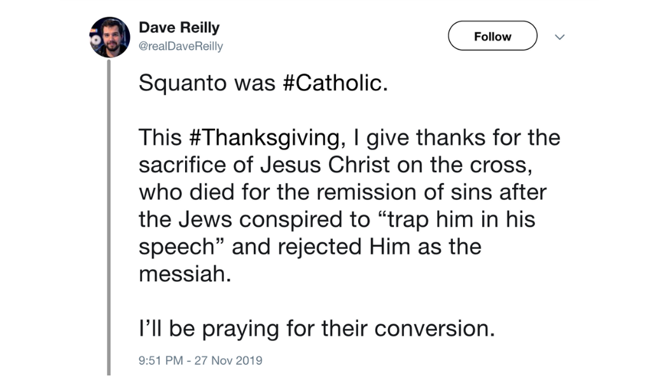The image size is (668, 381).
Task: Click the Dave Reilly display name
Action: pyautogui.click(x=179, y=28)
